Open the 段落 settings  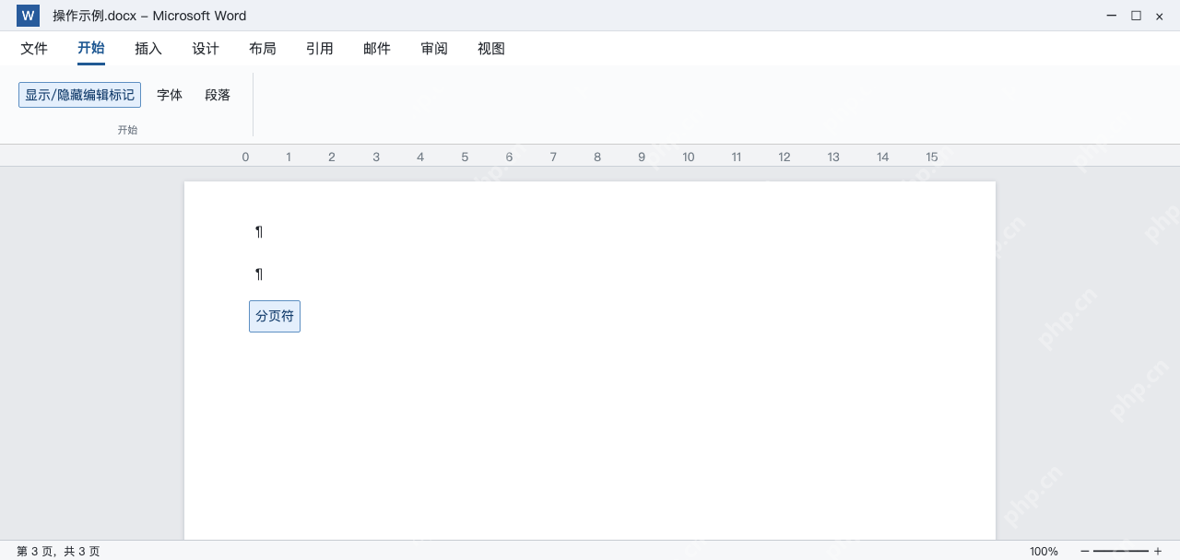tap(218, 95)
